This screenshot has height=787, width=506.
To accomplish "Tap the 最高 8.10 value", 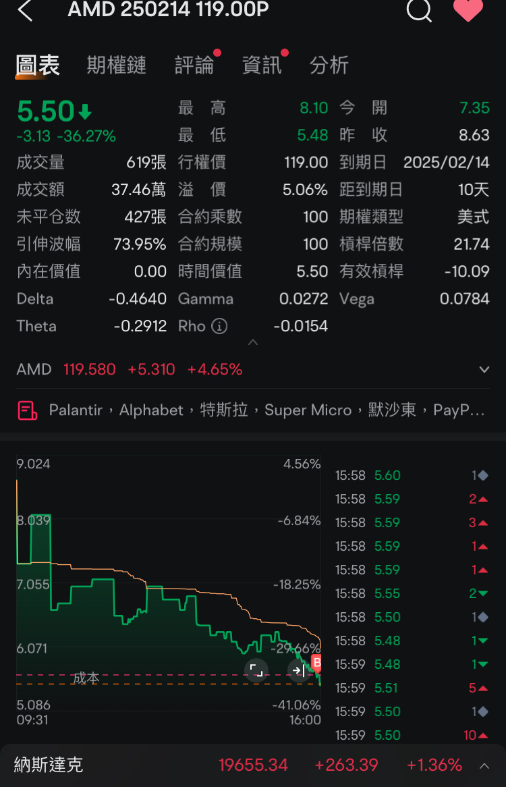I will [314, 108].
